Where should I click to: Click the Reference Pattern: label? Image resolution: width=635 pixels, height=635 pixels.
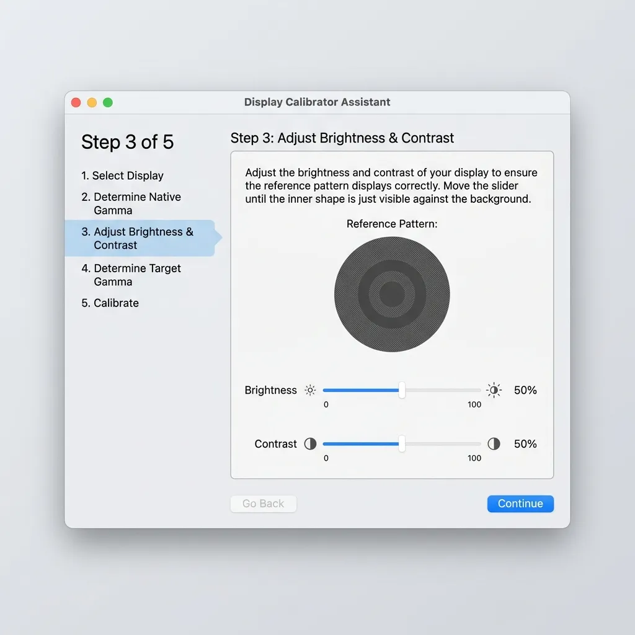[x=392, y=224]
